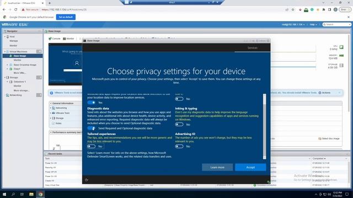This screenshot has height=198, width=353.
Task: Expand the Base Dropship Image node
Action: click(7, 65)
